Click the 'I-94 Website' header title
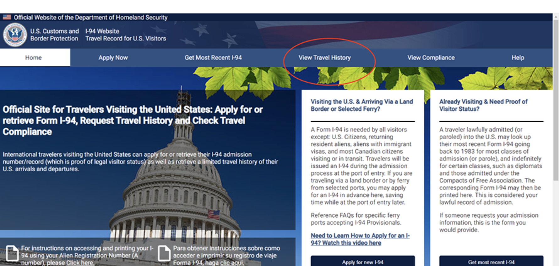The height and width of the screenshot is (266, 559). [x=102, y=31]
